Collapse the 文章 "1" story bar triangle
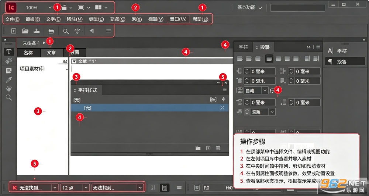This screenshot has width=369, height=196. 75,61
